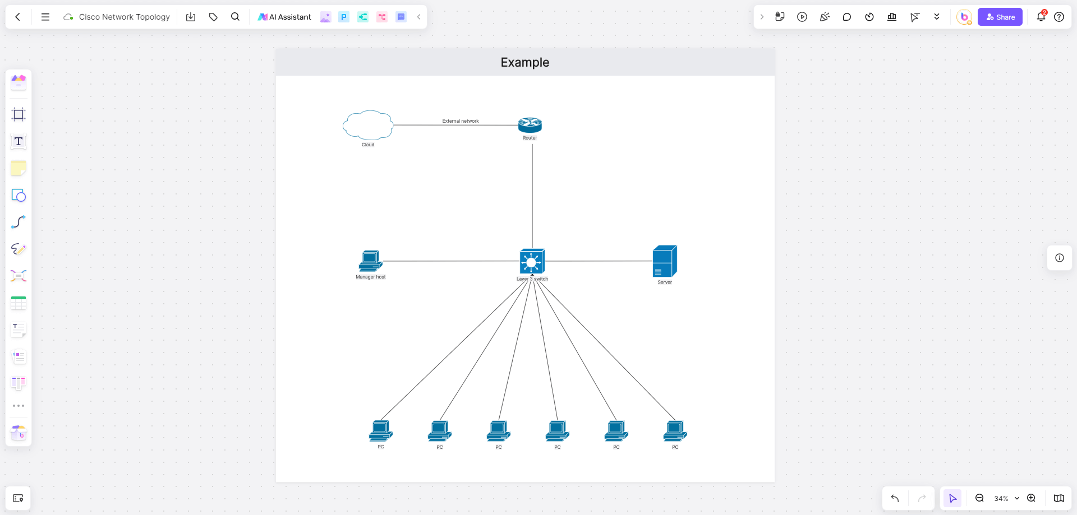
Task: Click the celebration confetti icon
Action: [825, 17]
